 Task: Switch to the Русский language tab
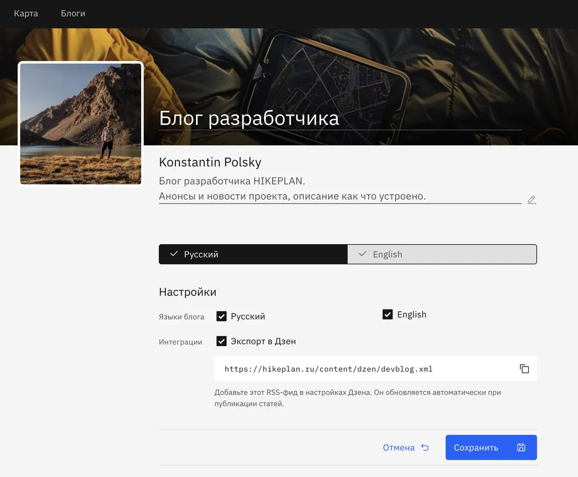tap(253, 254)
